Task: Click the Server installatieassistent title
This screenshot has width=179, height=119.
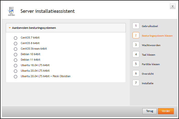Action: pyautogui.click(x=47, y=11)
